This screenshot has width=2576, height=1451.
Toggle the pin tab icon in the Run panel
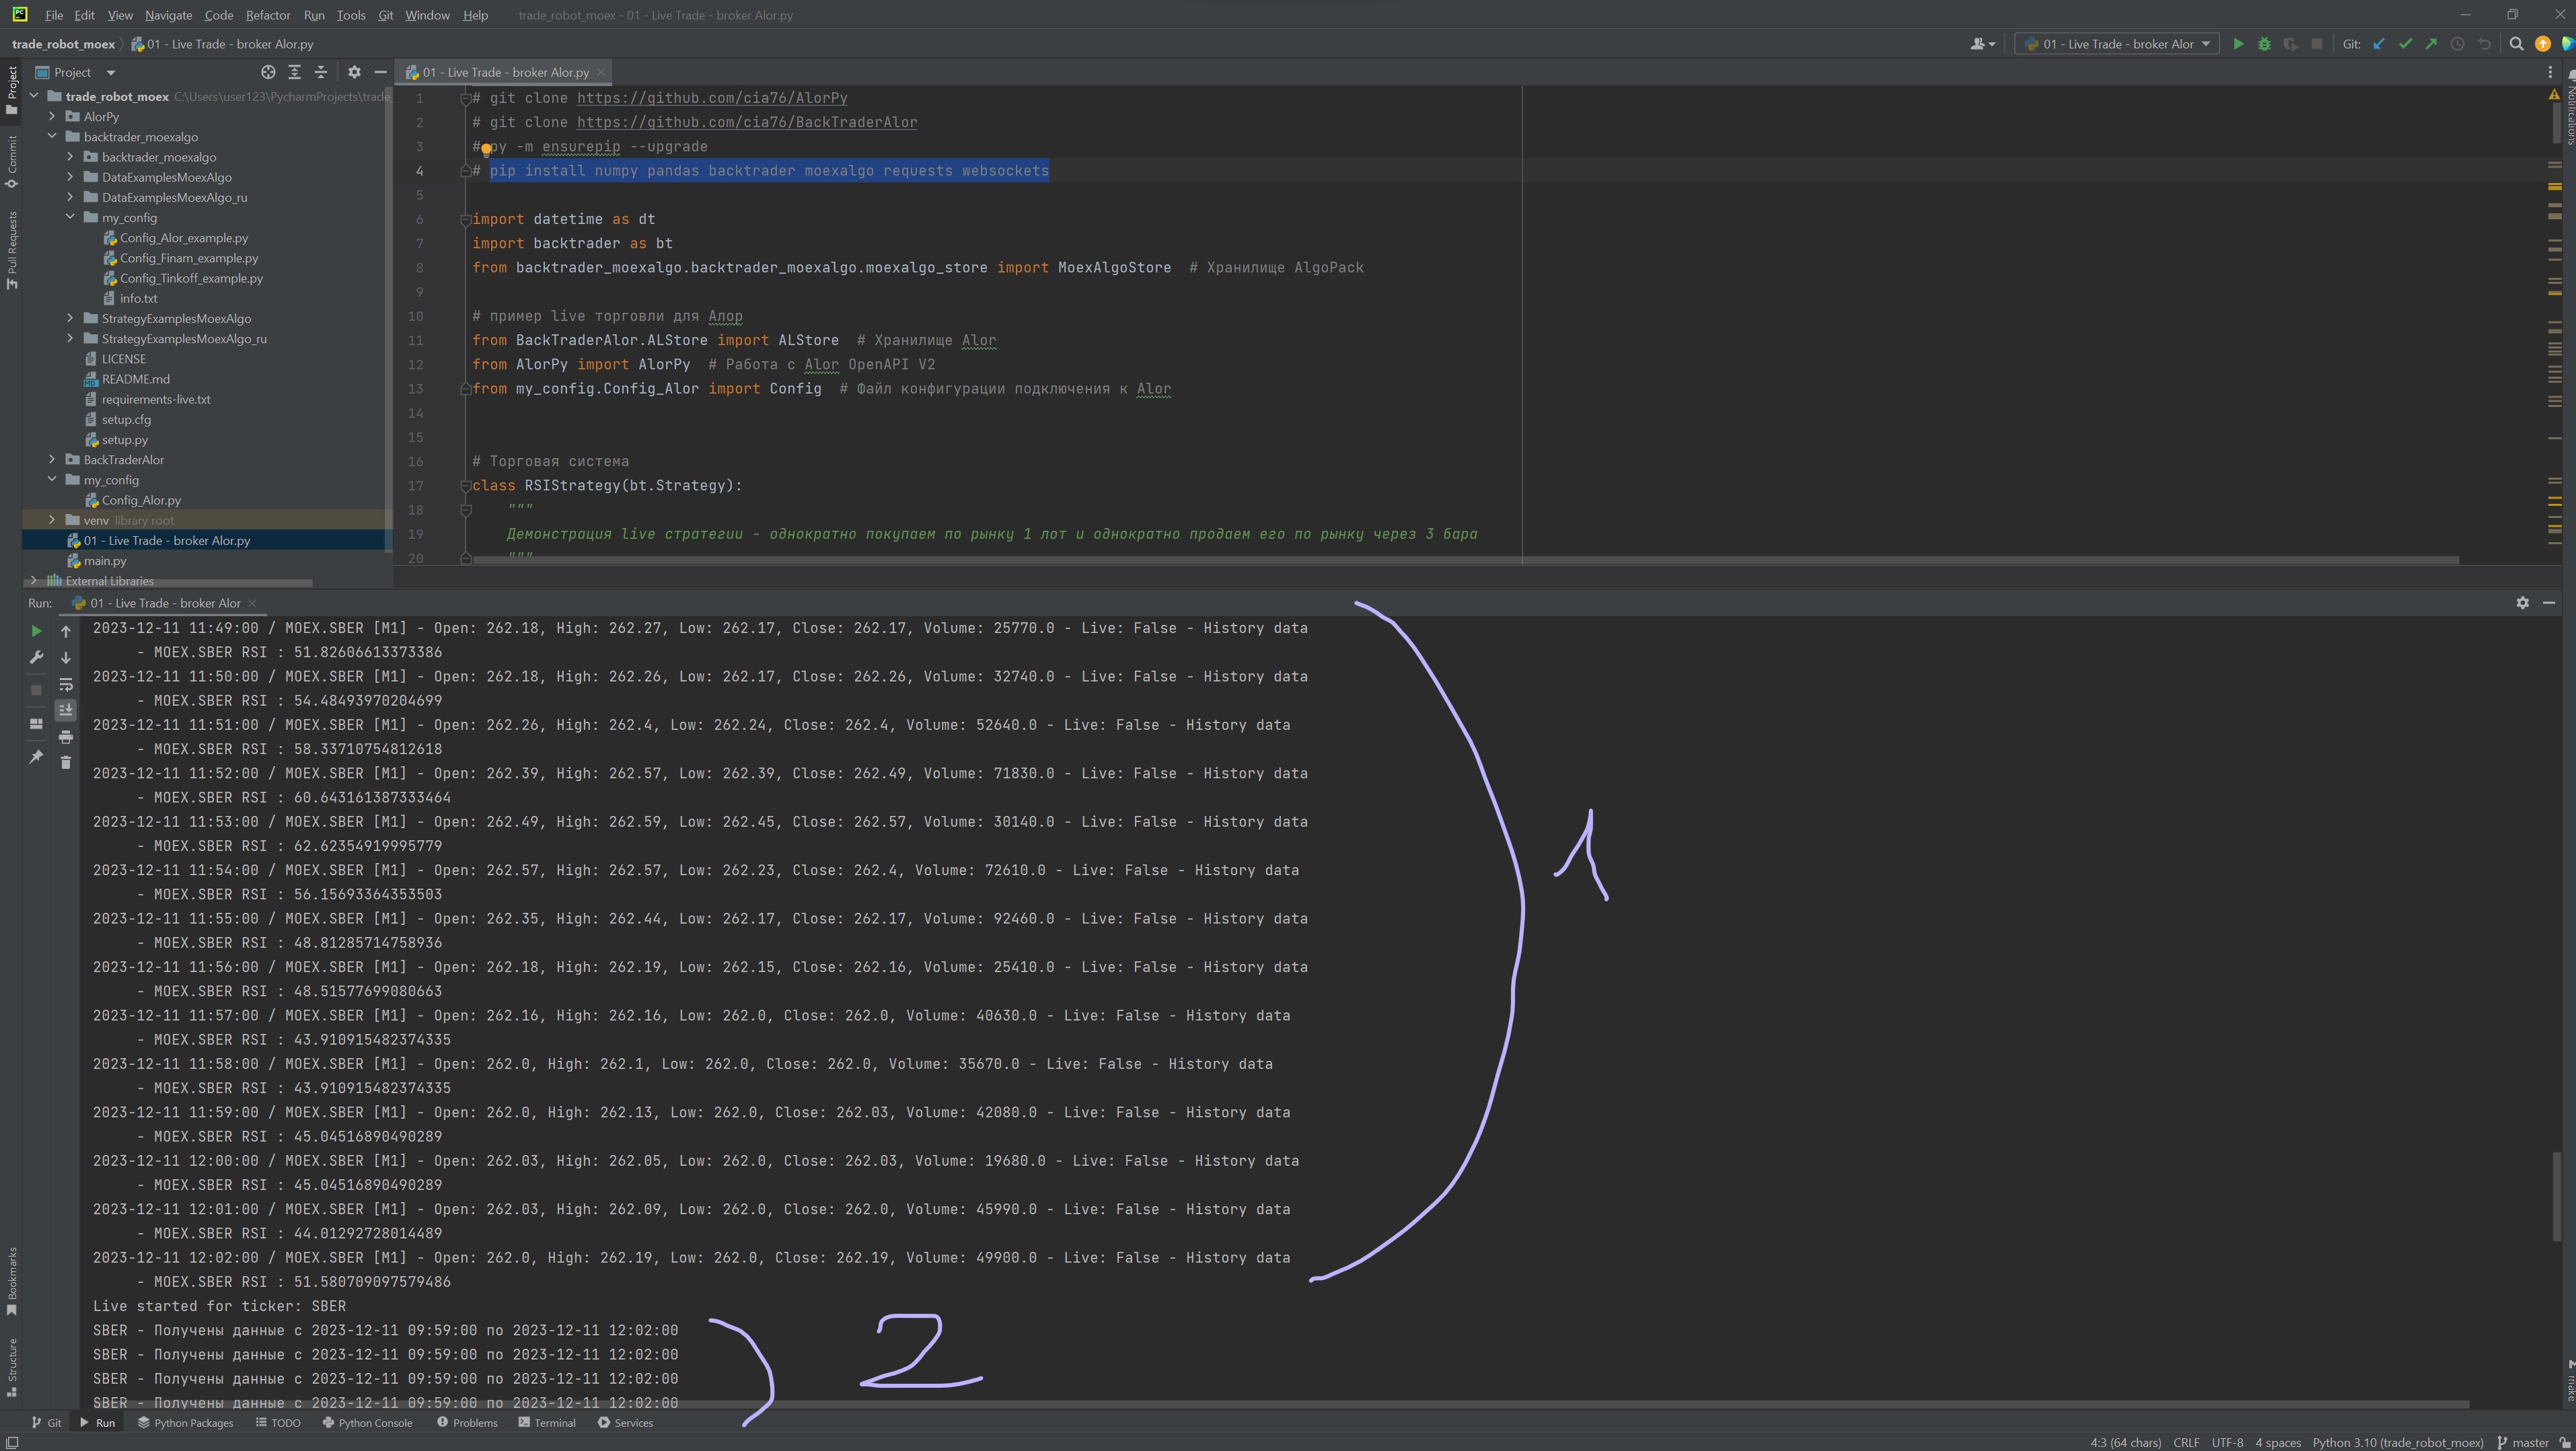click(x=36, y=757)
